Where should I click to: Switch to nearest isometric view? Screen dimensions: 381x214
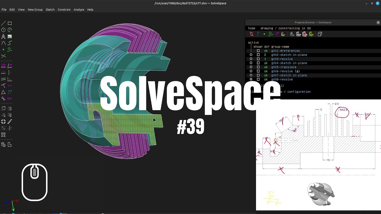pos(3,144)
